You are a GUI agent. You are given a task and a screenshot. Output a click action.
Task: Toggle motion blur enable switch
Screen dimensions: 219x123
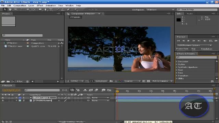(x=96, y=90)
